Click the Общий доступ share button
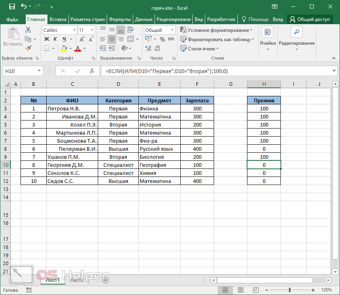The width and height of the screenshot is (340, 295). click(310, 19)
